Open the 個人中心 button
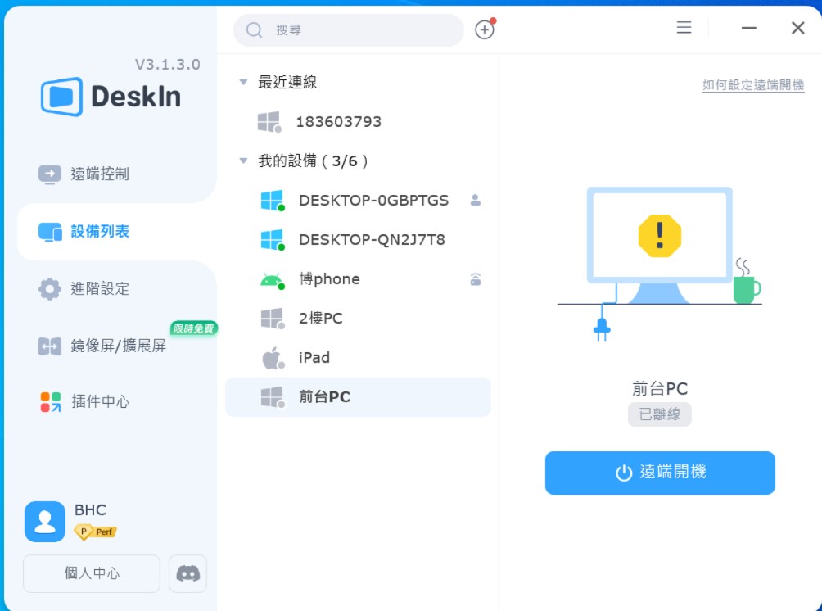 [x=92, y=573]
